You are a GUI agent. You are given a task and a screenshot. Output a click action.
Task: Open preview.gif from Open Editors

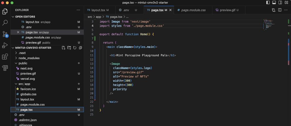(x=47, y=42)
